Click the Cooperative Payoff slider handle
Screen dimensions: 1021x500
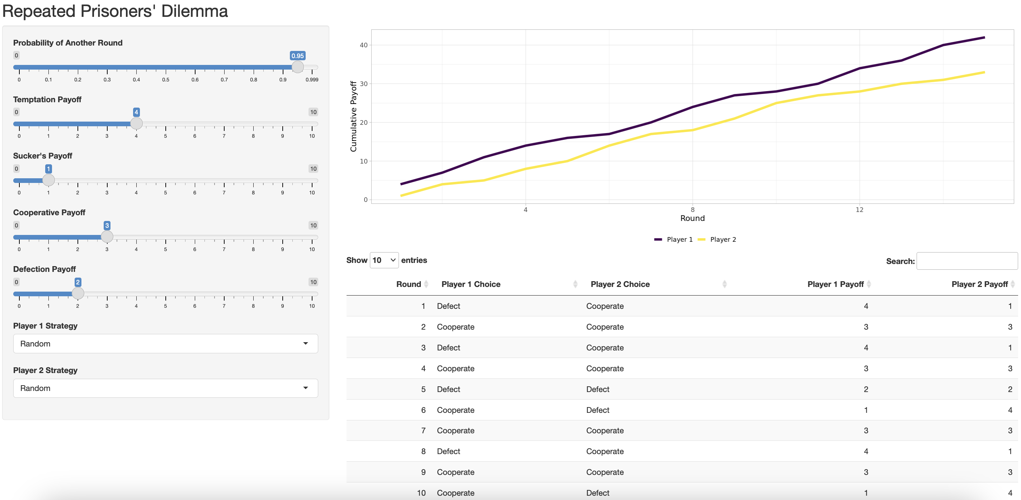click(x=107, y=237)
